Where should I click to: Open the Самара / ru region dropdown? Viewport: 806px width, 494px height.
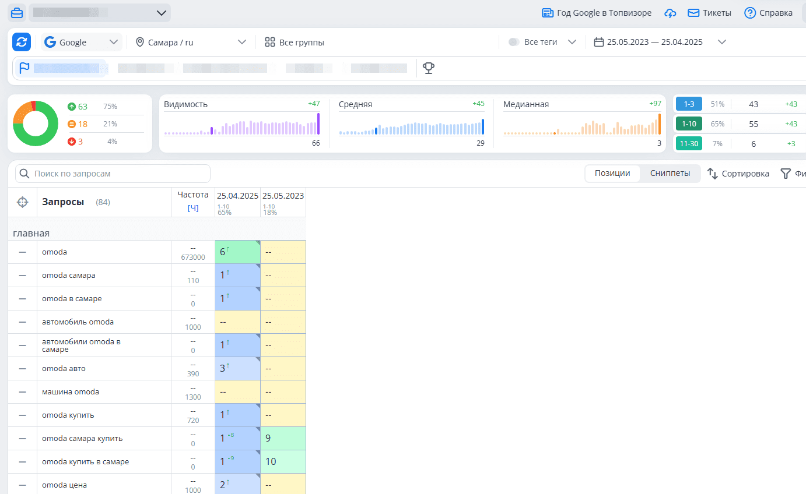coord(191,42)
